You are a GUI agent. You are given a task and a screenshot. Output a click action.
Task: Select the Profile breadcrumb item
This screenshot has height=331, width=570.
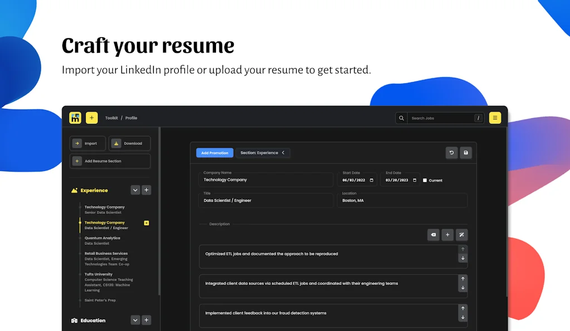(131, 118)
